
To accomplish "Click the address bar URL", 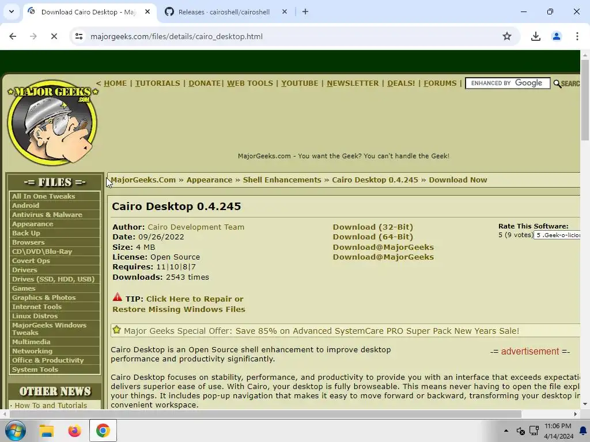I will tap(176, 36).
